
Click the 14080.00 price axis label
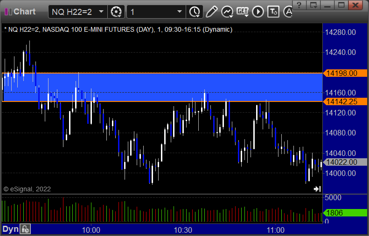[340, 133]
